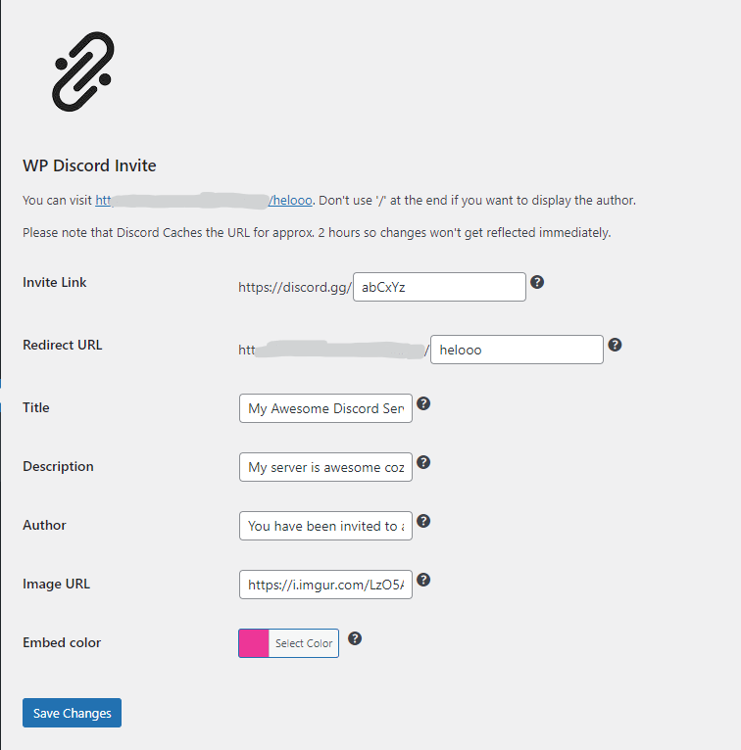Click the Title input with My Awesome Discord
The height and width of the screenshot is (750, 741).
point(325,408)
